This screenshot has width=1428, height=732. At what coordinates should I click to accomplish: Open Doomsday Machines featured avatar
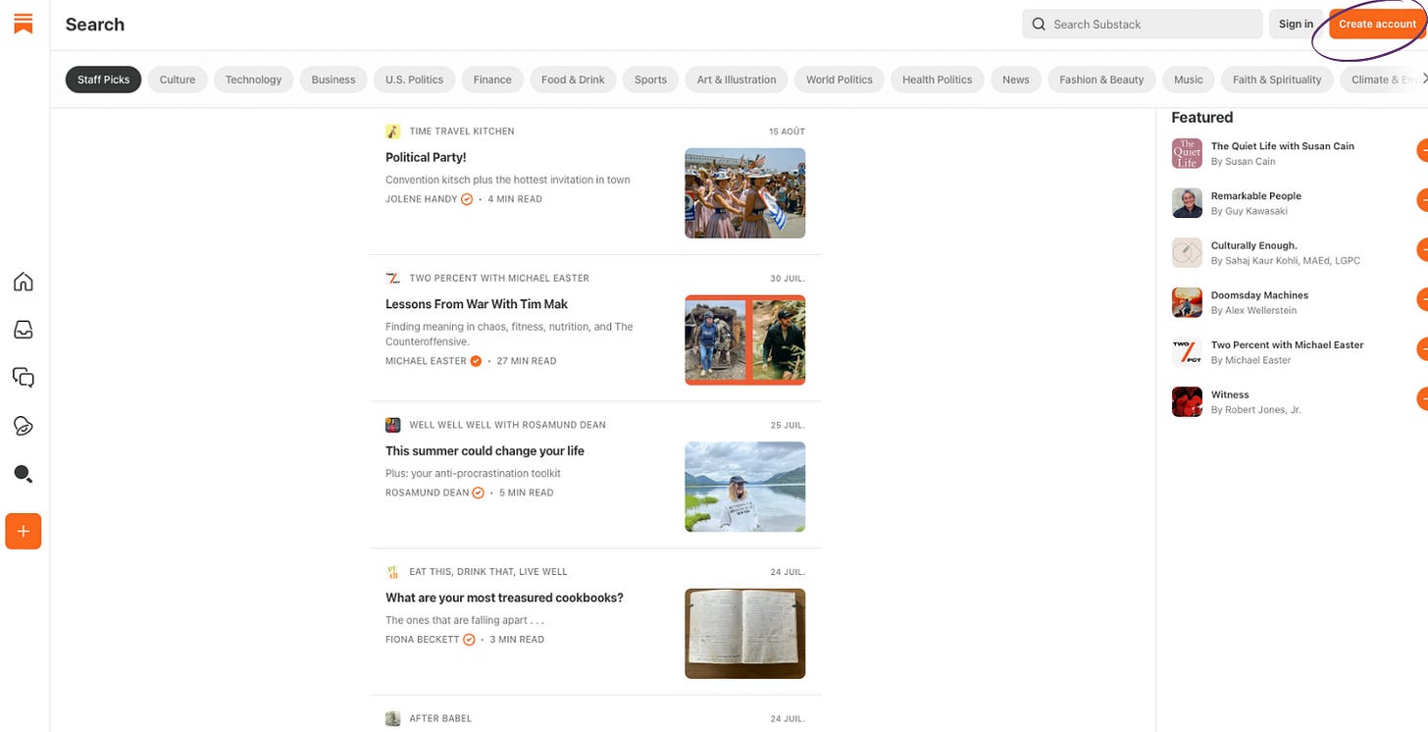[x=1187, y=302]
